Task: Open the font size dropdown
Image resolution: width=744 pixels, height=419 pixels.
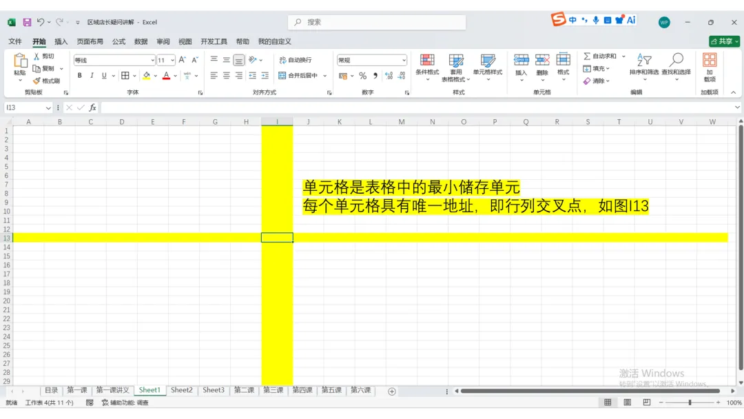Action: click(172, 60)
